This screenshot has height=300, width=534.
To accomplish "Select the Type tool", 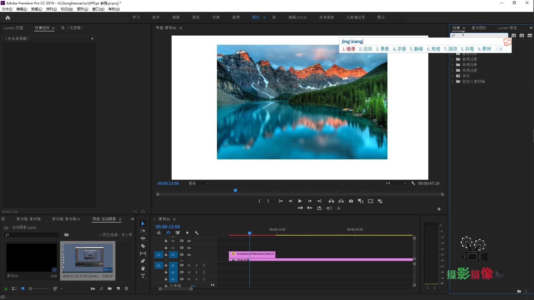I will click(143, 276).
